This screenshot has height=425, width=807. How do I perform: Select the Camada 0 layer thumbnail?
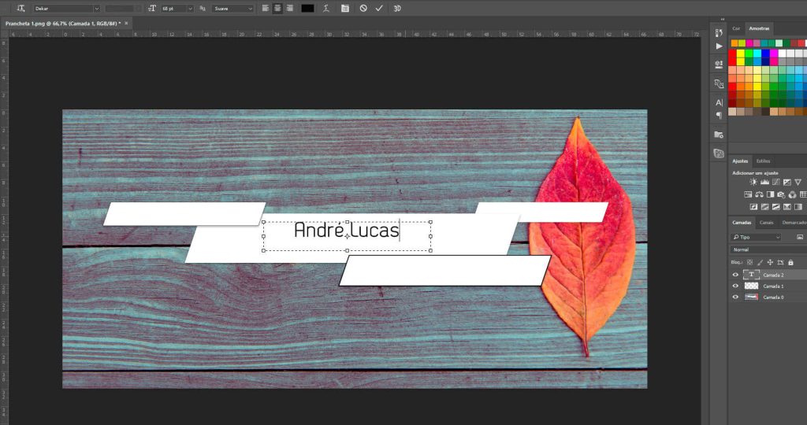(x=751, y=297)
